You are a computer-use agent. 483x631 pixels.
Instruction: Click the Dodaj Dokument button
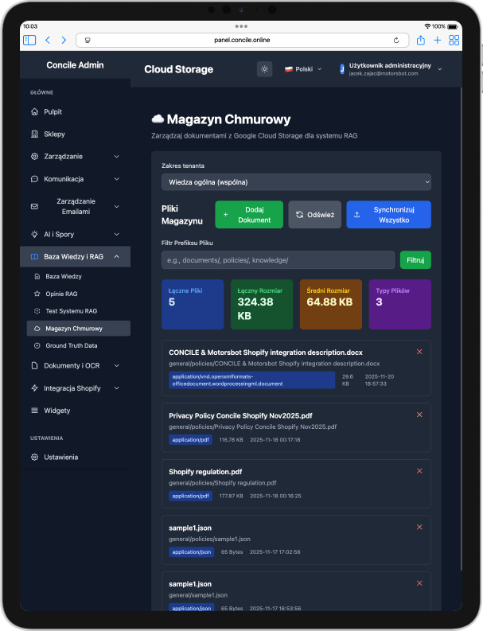pos(248,215)
